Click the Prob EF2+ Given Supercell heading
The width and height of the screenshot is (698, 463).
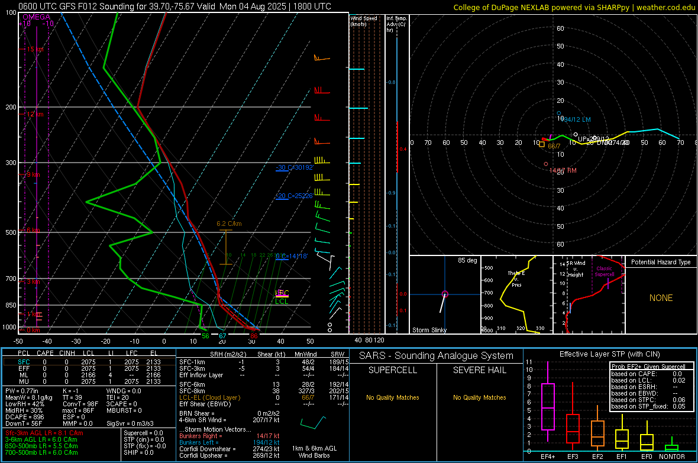(648, 367)
